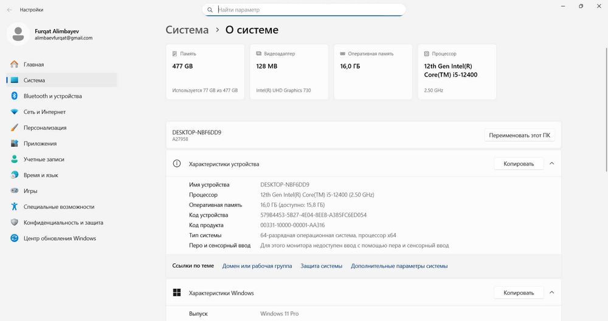Select Центр обновления Windows
This screenshot has width=608, height=321.
(61, 238)
